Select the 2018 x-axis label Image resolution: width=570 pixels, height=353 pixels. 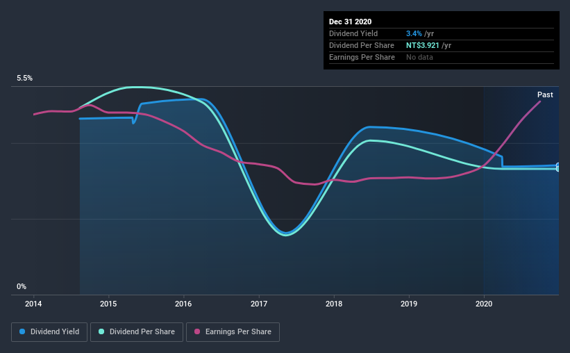[x=334, y=304]
